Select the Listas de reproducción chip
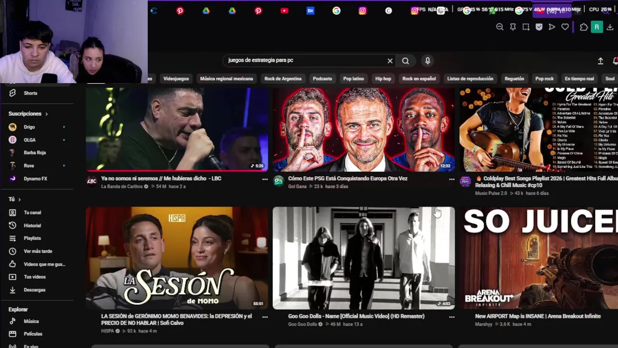The image size is (618, 348). (x=470, y=79)
